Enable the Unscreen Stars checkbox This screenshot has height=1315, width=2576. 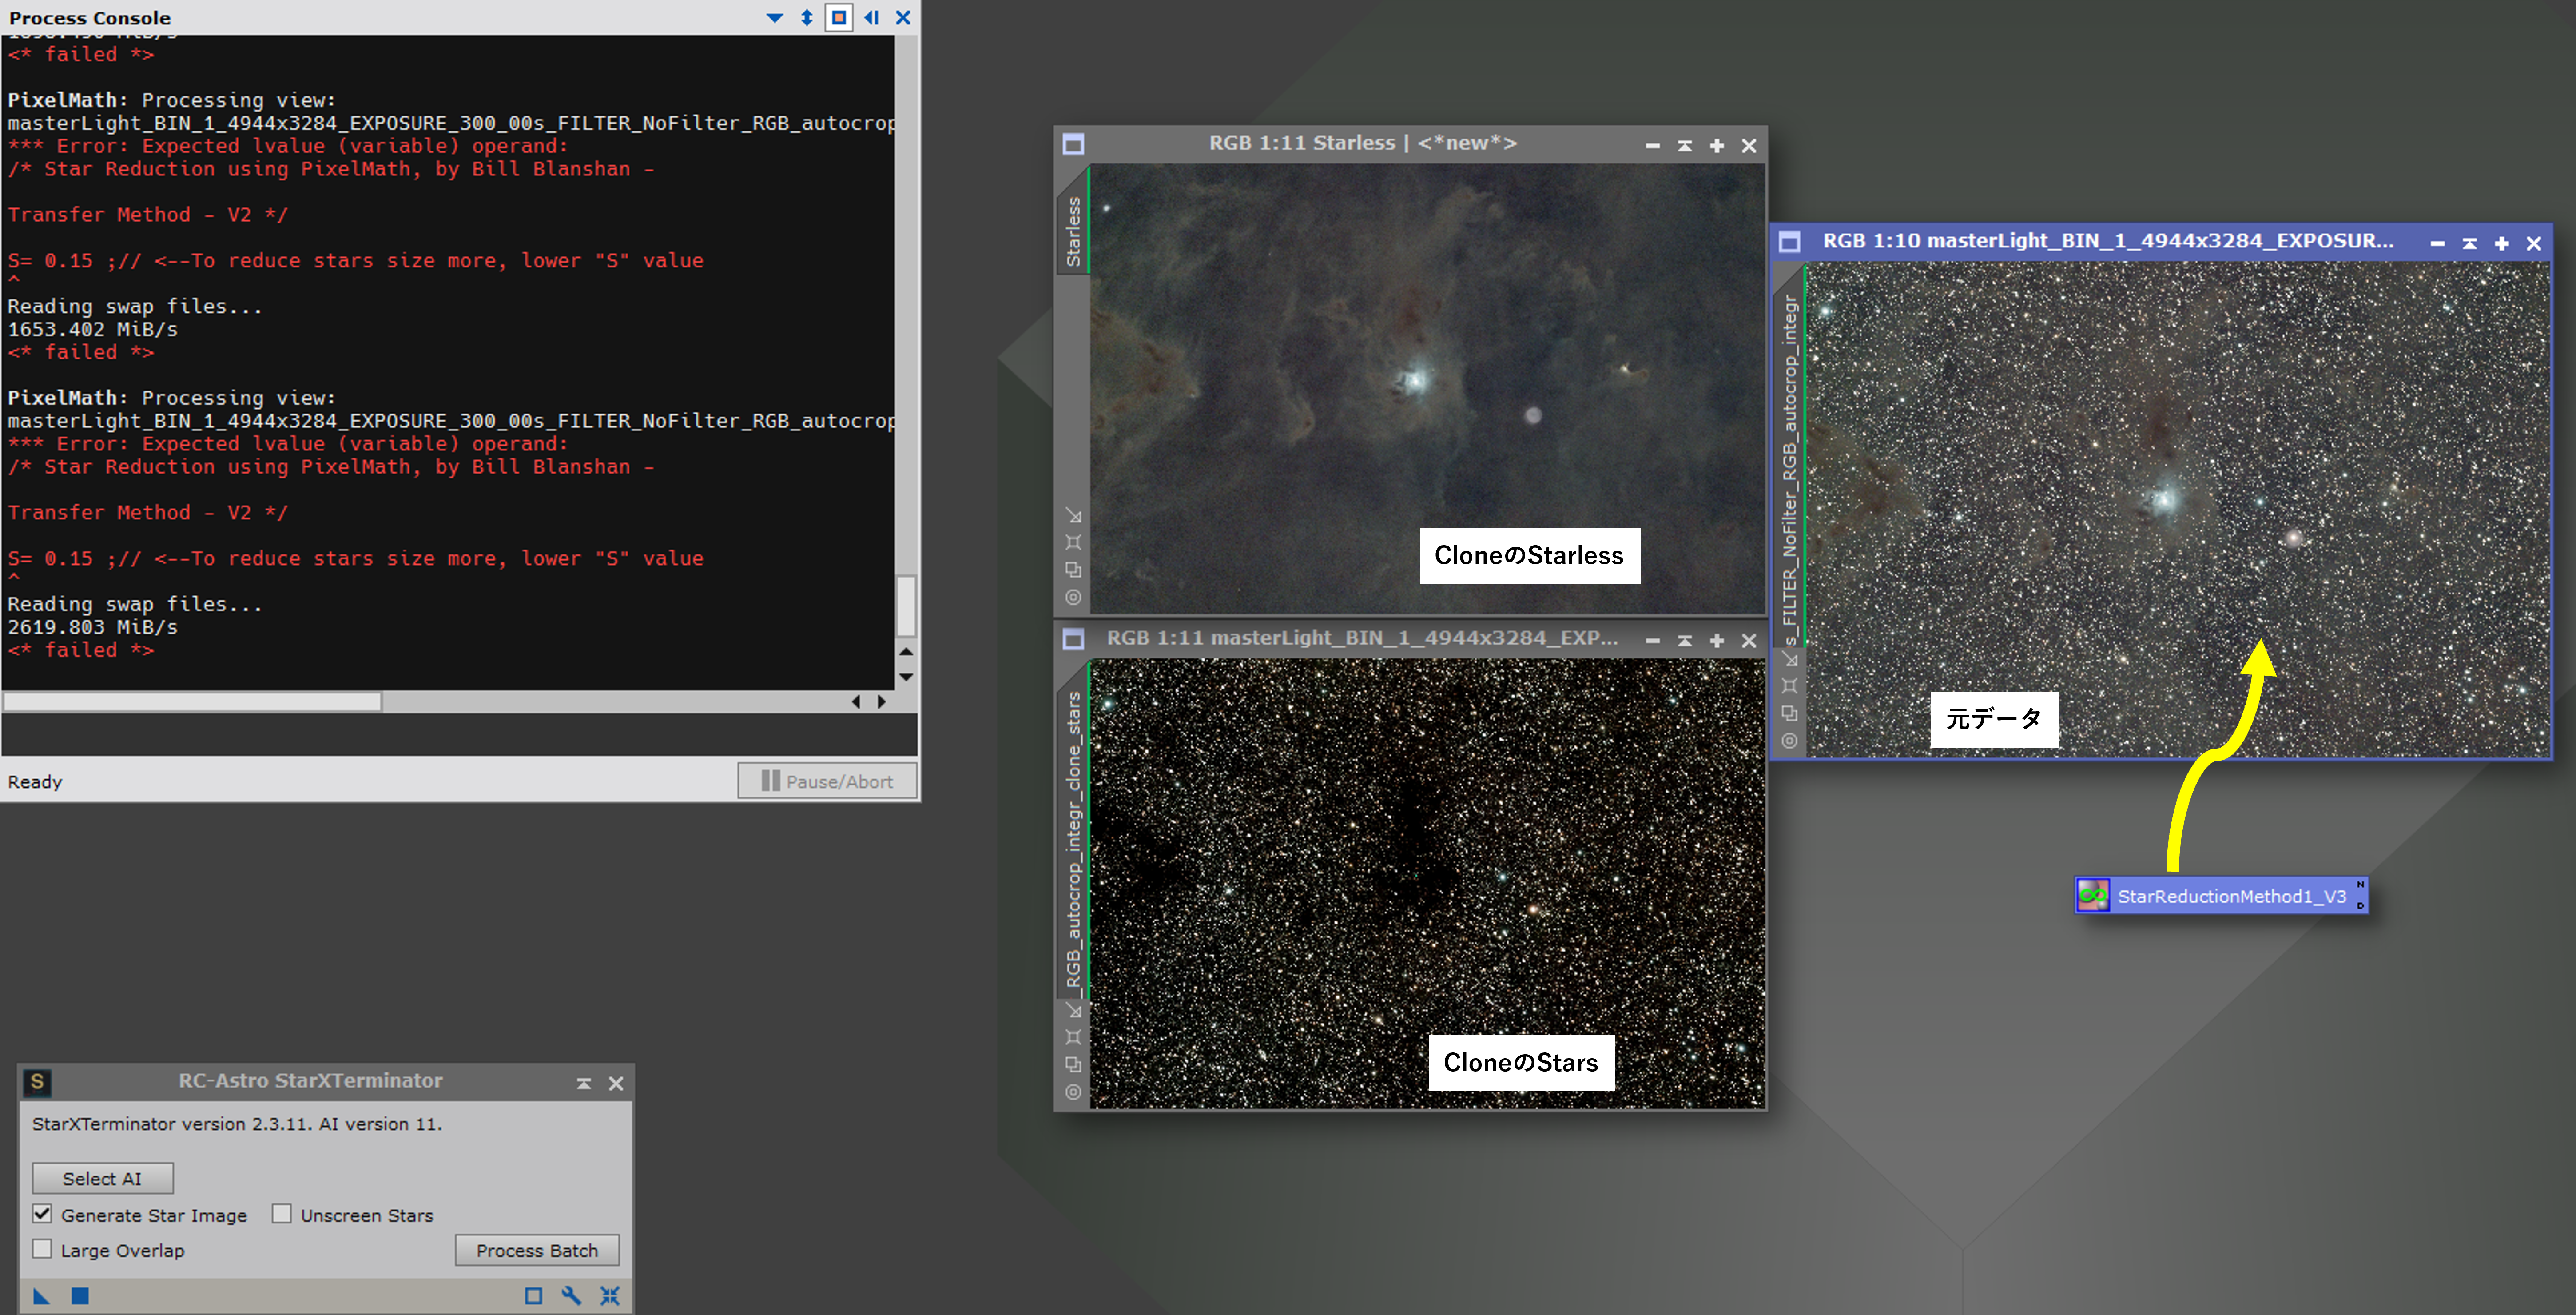click(282, 1214)
